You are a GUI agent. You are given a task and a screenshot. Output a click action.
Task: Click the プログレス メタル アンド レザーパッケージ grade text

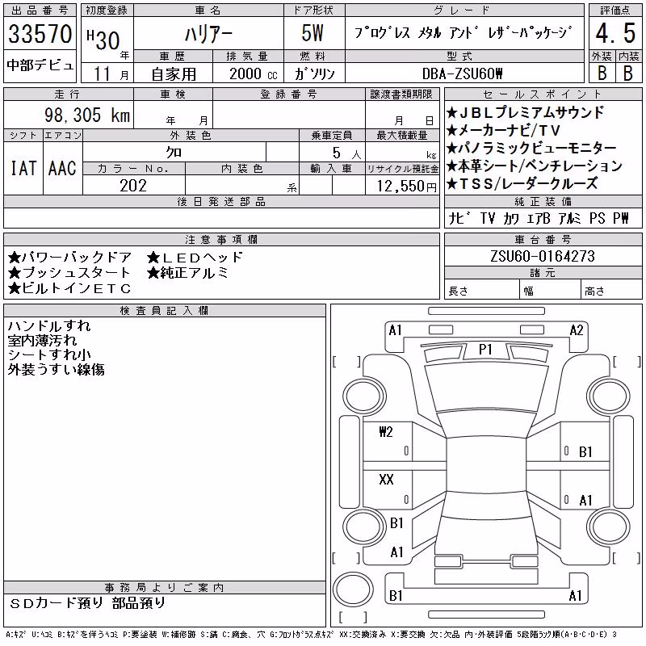464,32
